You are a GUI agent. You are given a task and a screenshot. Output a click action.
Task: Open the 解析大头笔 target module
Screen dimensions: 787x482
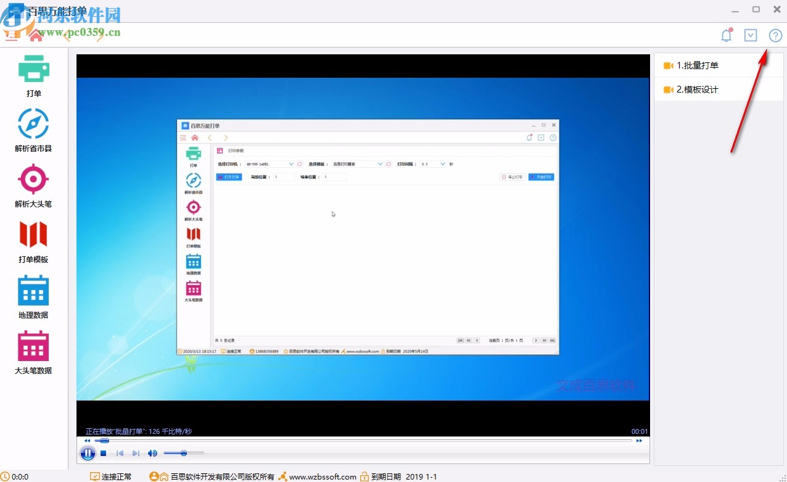[x=33, y=186]
